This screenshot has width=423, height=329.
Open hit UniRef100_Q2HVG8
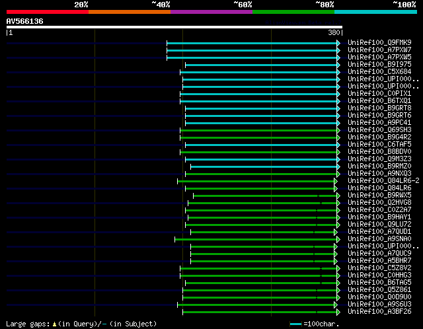(x=379, y=203)
